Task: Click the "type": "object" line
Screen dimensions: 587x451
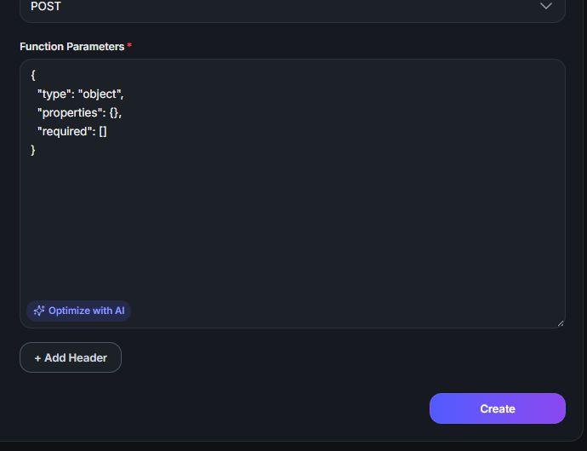Action: coord(81,94)
